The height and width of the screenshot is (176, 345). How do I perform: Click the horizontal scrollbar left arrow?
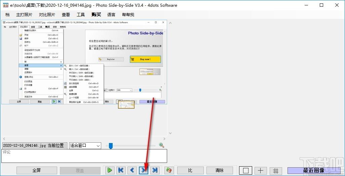tap(4, 139)
